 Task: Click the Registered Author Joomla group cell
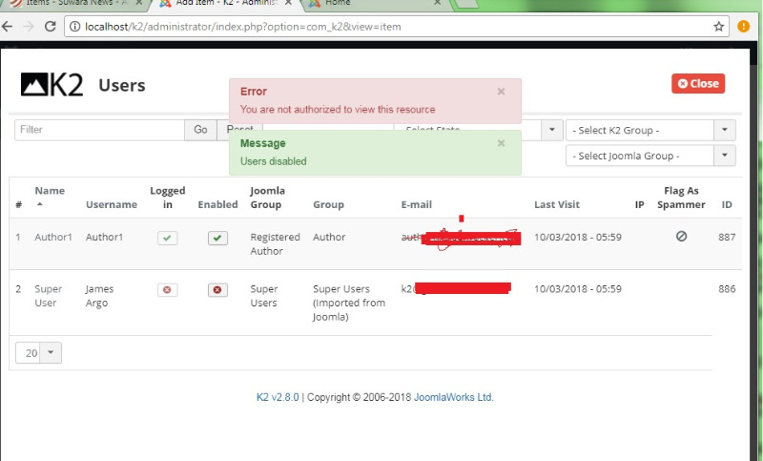(275, 244)
